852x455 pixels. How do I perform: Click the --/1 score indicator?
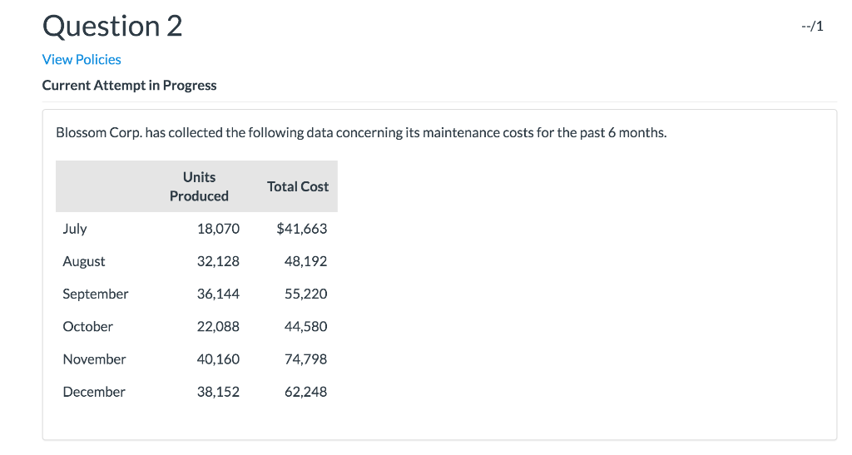coord(812,26)
